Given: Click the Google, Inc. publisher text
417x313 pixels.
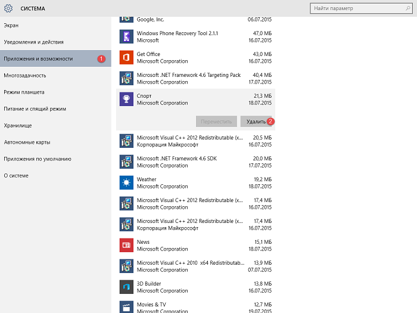Looking at the screenshot, I should coord(150,20).
